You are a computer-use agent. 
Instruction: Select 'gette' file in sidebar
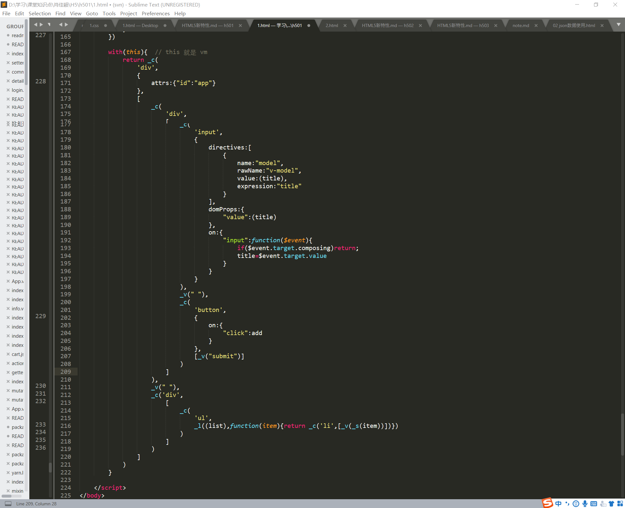click(x=18, y=372)
